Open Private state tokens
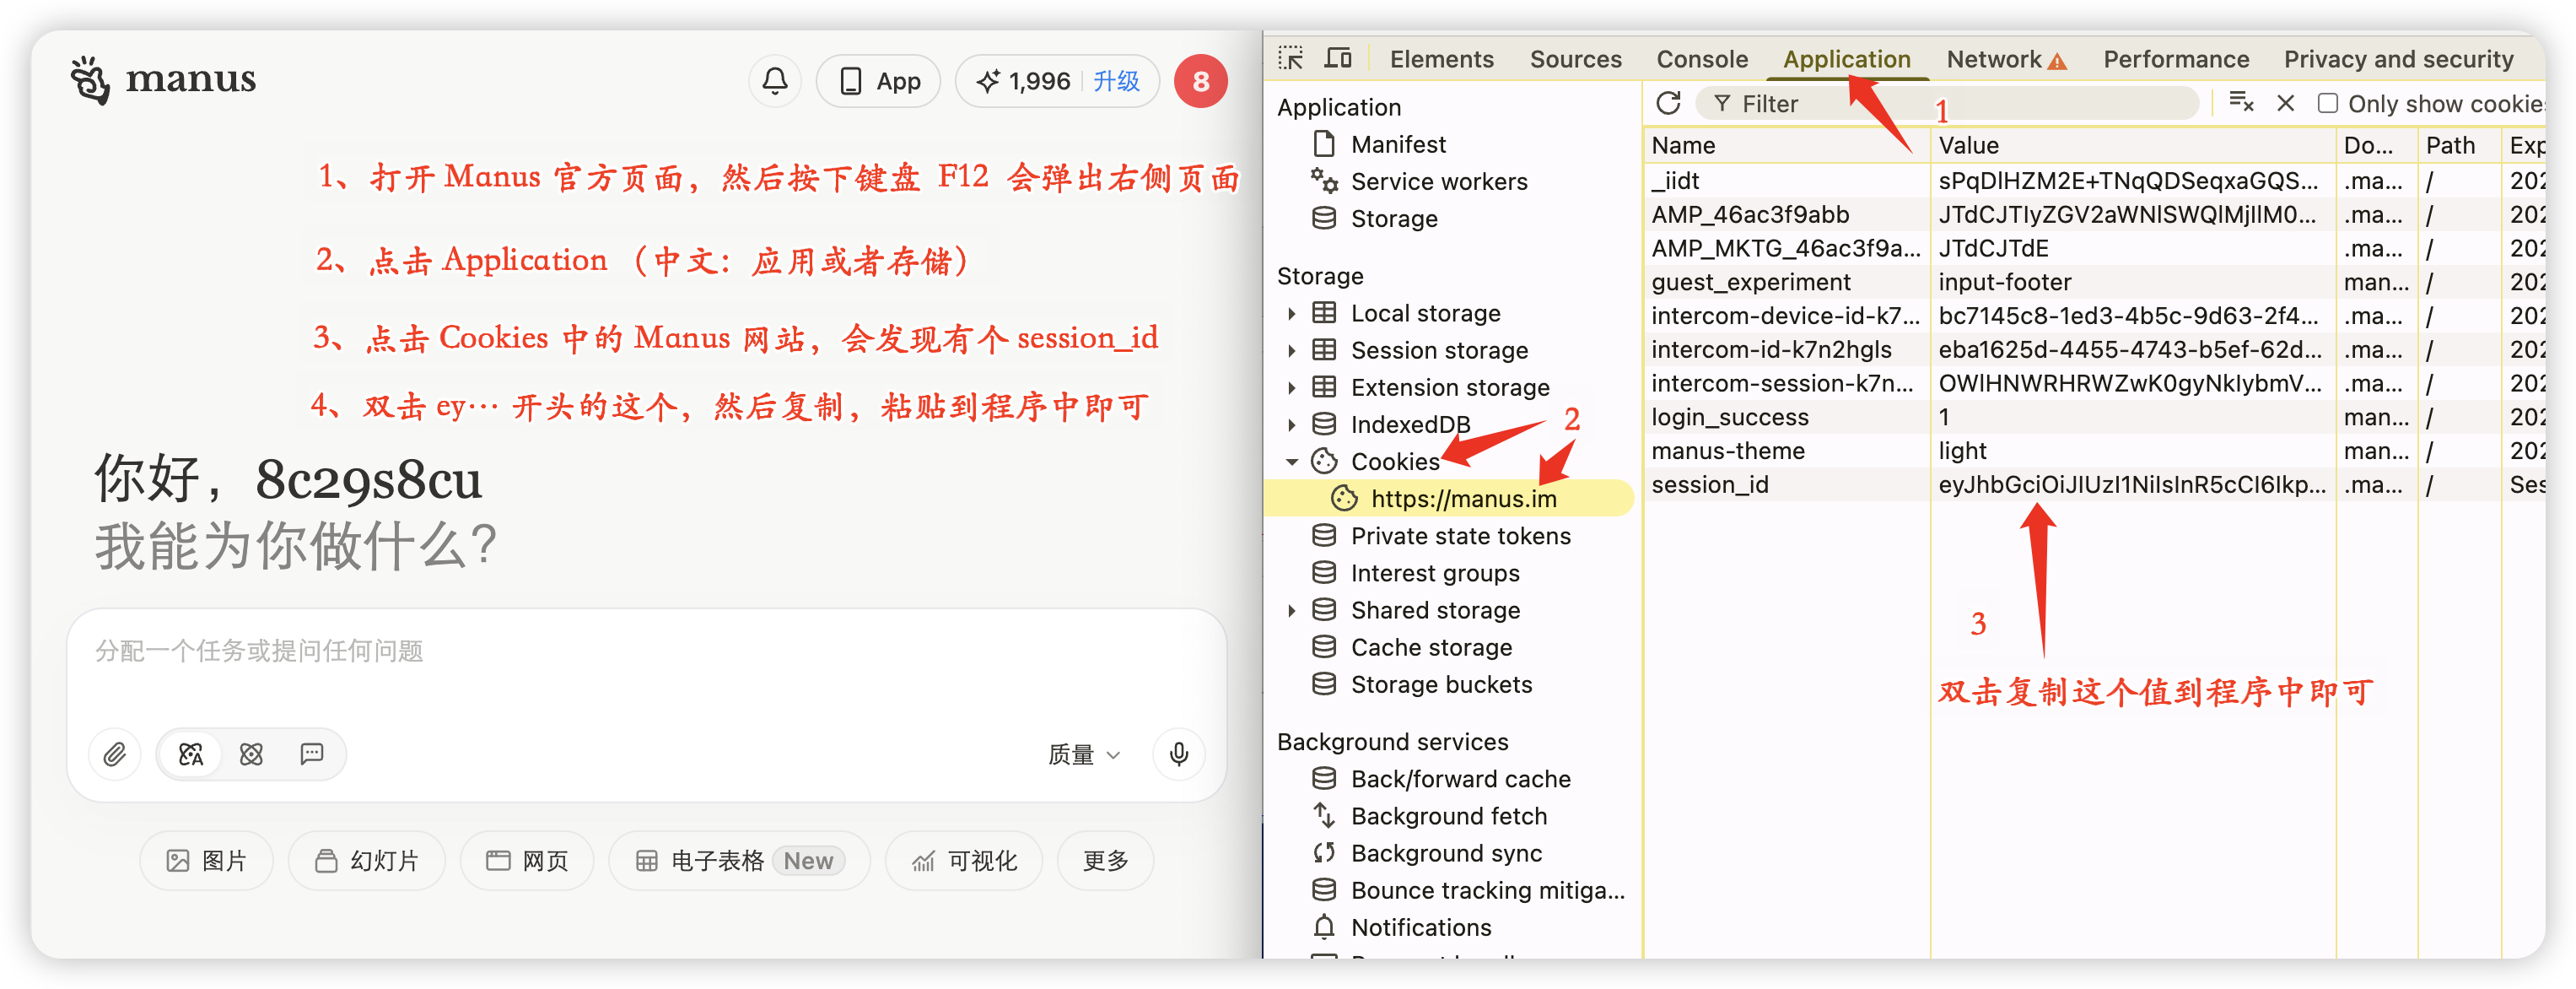Screen dimensions: 2576x989 (1460, 536)
